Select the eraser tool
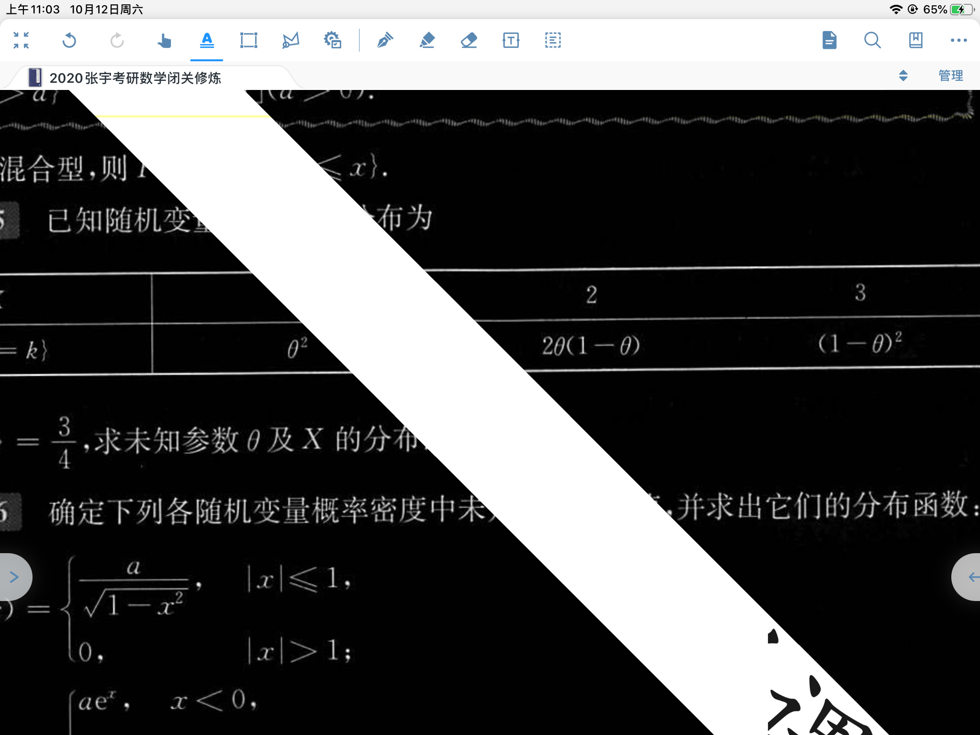Screen dimensions: 980x735 [x=469, y=40]
